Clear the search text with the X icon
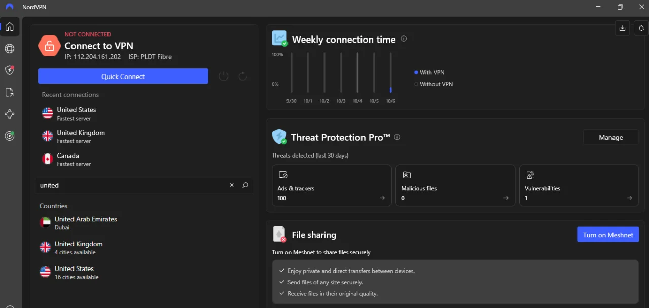649x308 pixels. pyautogui.click(x=232, y=185)
